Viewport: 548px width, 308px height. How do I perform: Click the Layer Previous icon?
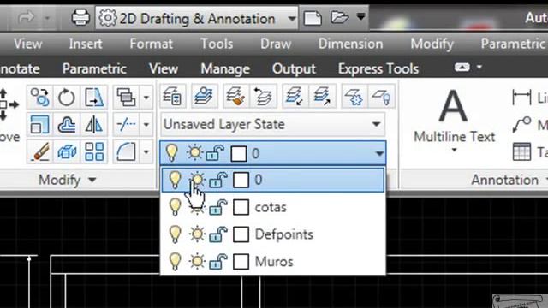coord(263,96)
